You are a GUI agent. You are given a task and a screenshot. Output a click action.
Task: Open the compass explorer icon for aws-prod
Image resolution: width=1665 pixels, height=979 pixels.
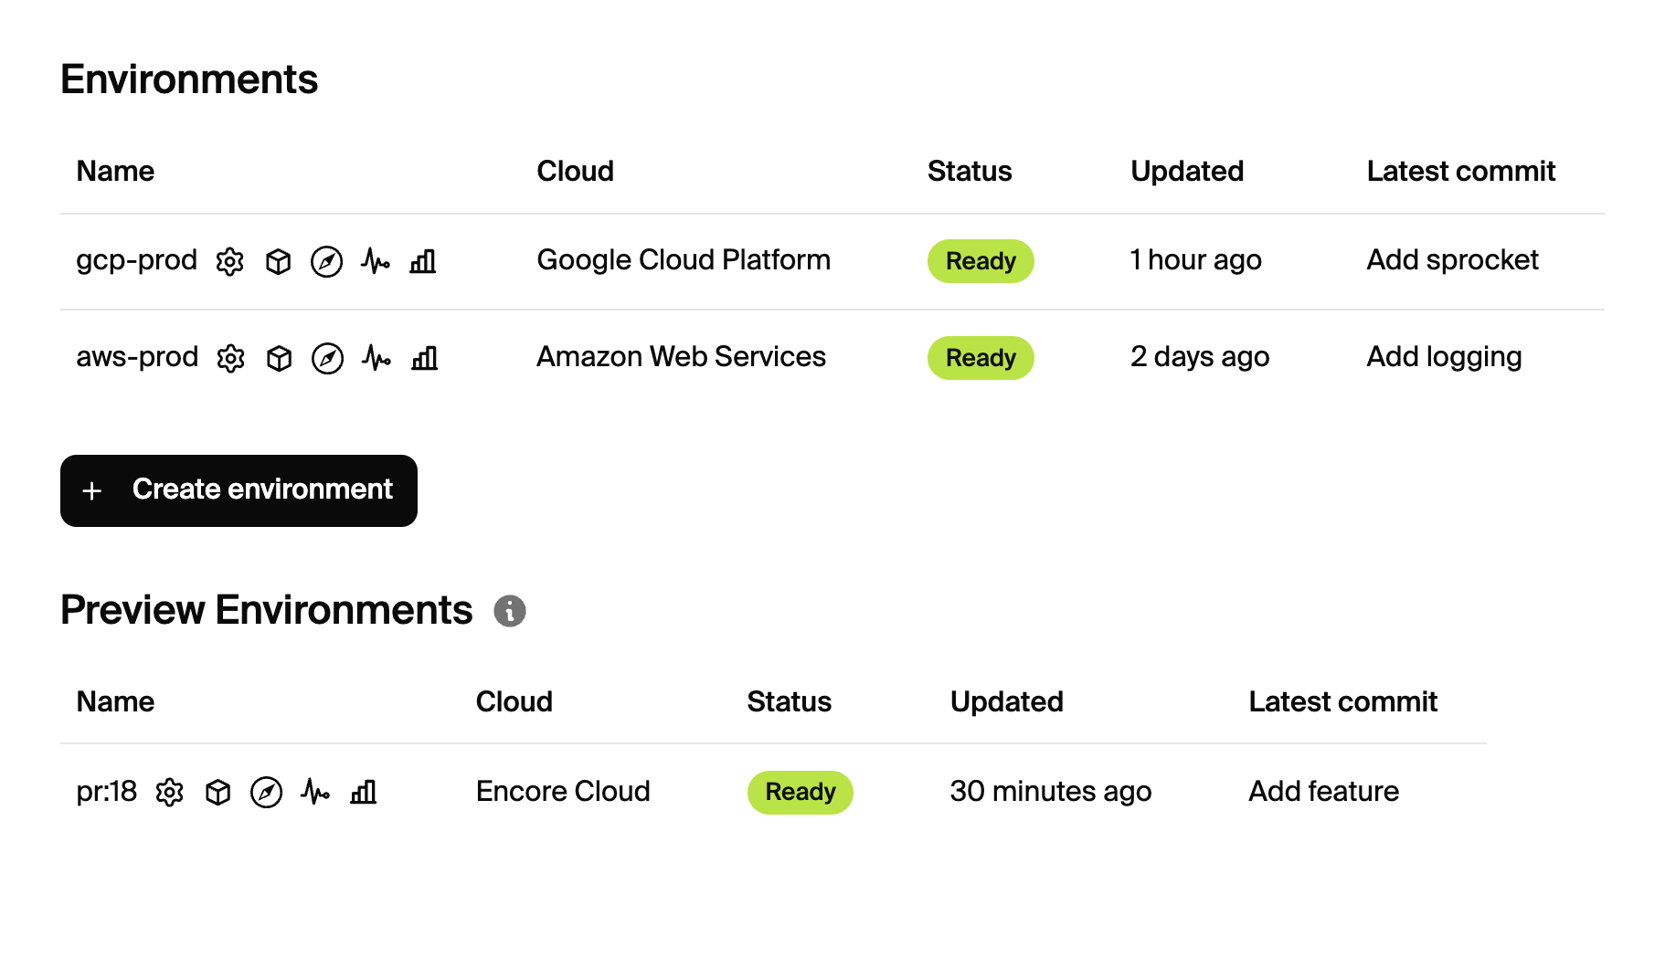[327, 359]
